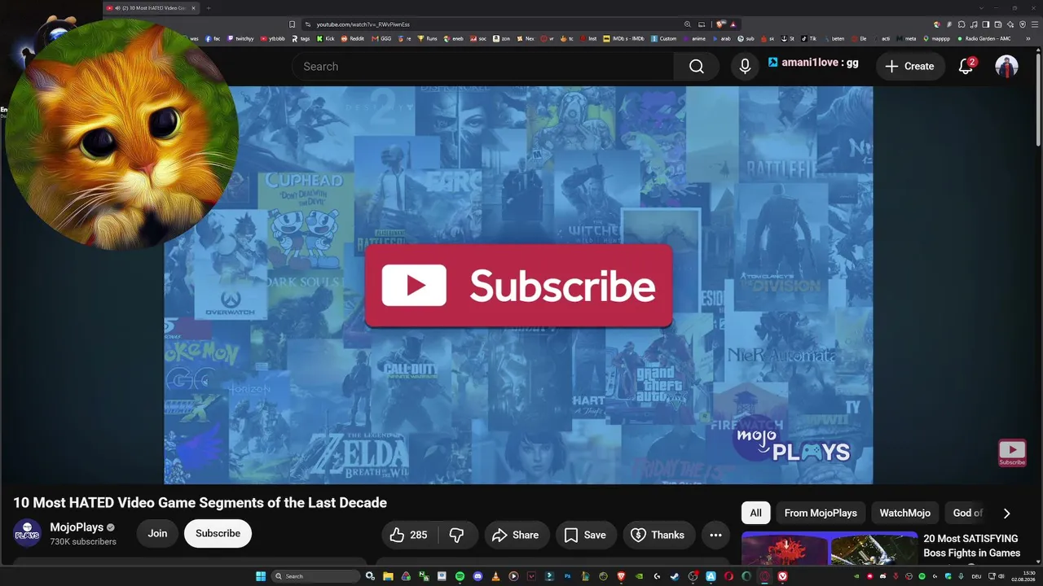Click the YouTube search magnifier button

[696, 67]
